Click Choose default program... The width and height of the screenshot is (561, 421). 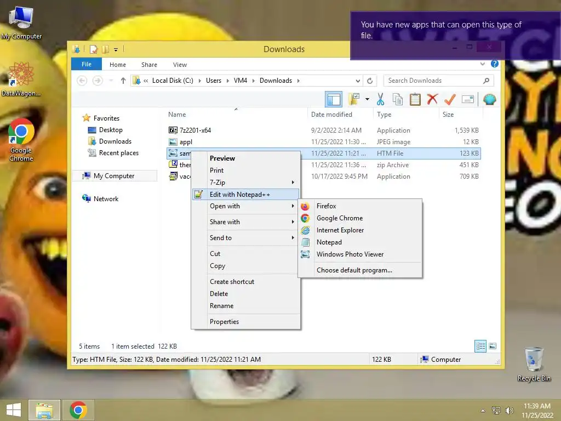coord(360,270)
